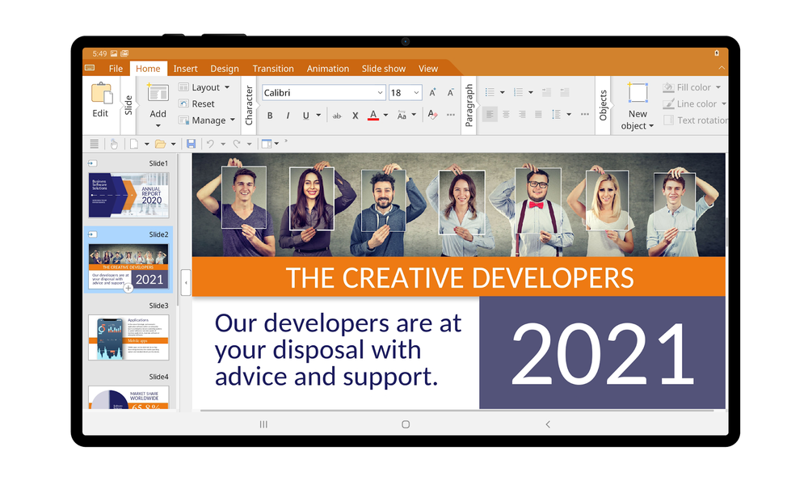808x485 pixels.
Task: Toggle strikethrough text formatting
Action: point(337,116)
